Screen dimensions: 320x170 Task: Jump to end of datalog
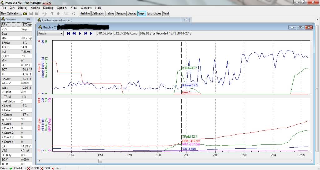tap(91, 33)
